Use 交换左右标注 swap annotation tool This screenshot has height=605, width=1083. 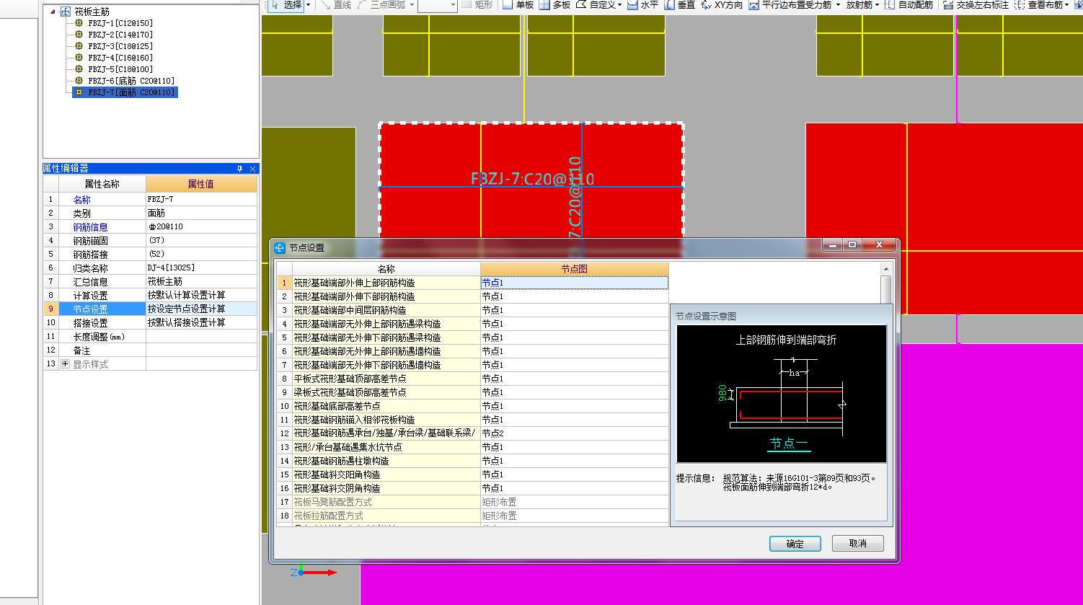click(x=976, y=5)
